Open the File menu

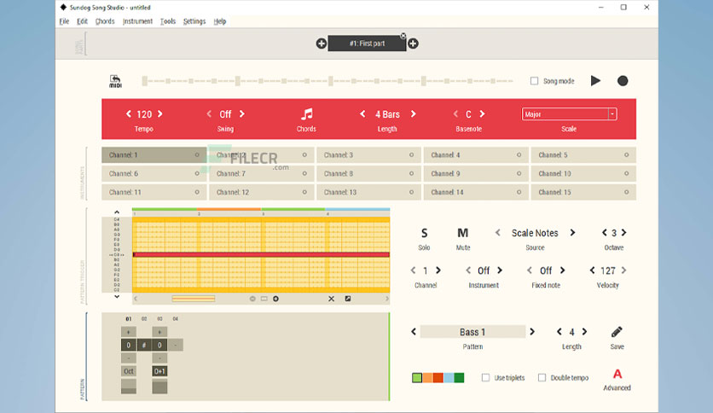pyautogui.click(x=64, y=21)
